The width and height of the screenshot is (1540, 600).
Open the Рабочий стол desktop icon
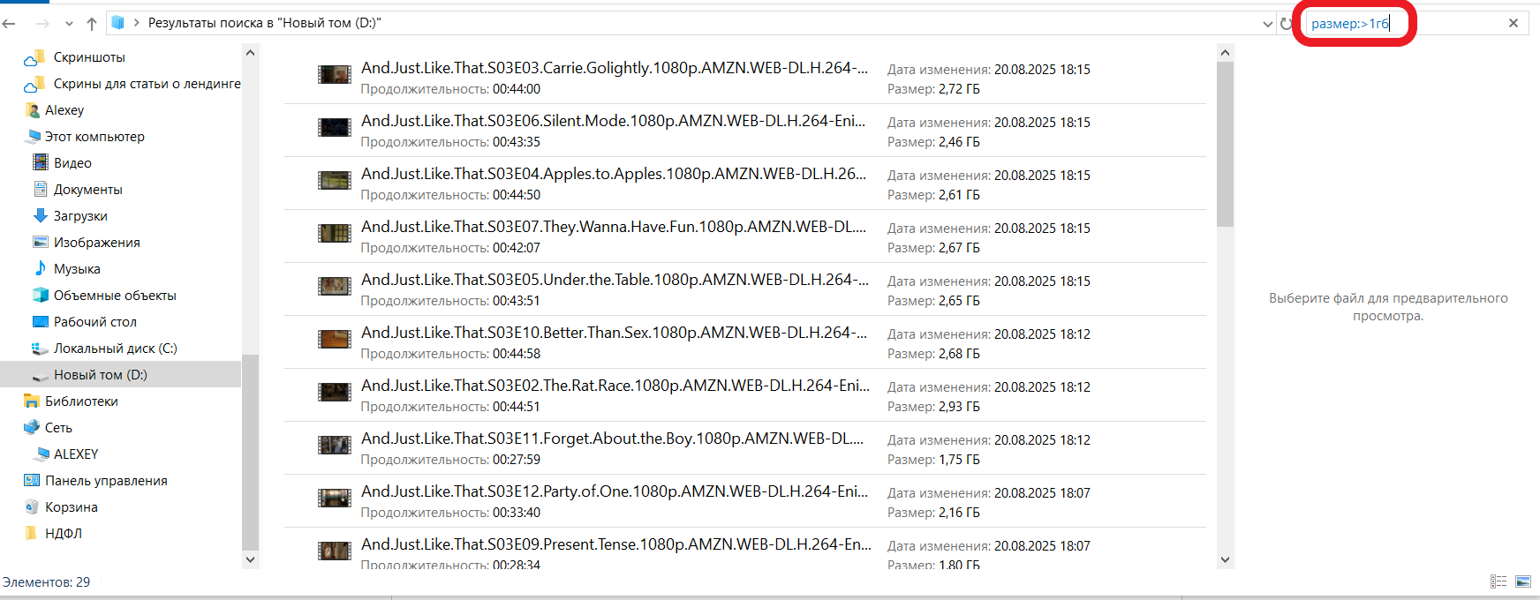41,321
